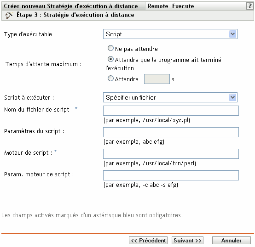
Task: Open the Type d'exécutable dropdown
Action: click(x=170, y=34)
